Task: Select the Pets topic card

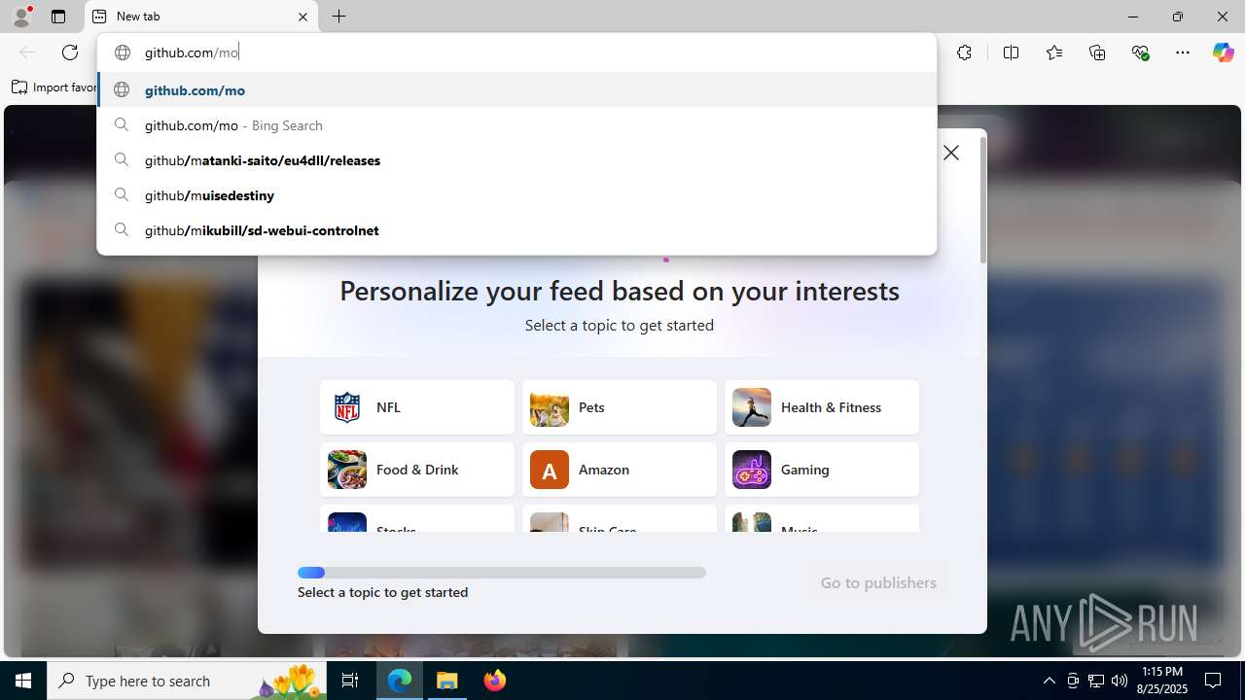Action: click(620, 407)
